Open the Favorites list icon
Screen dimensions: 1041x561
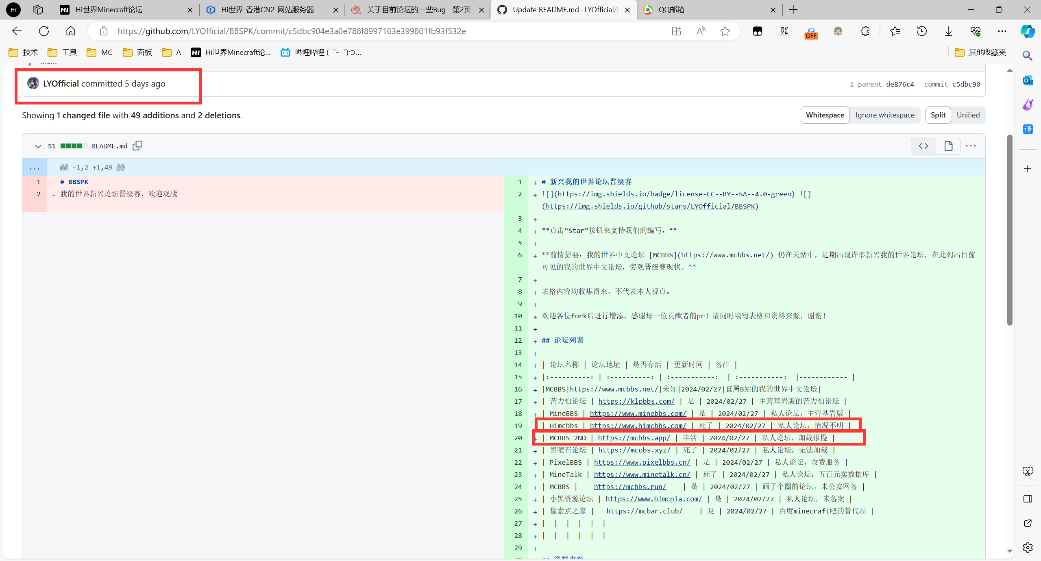(895, 31)
